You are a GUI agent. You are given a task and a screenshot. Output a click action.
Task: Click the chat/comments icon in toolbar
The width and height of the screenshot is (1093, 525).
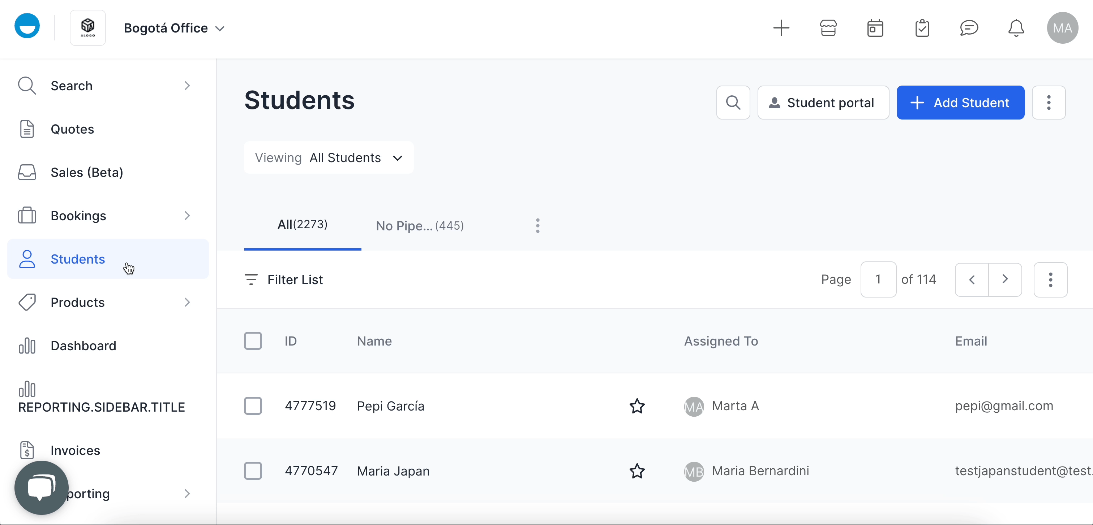click(x=970, y=28)
